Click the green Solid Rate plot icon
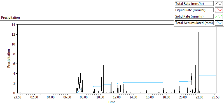The width and height of the screenshot is (224, 104). (x=219, y=16)
